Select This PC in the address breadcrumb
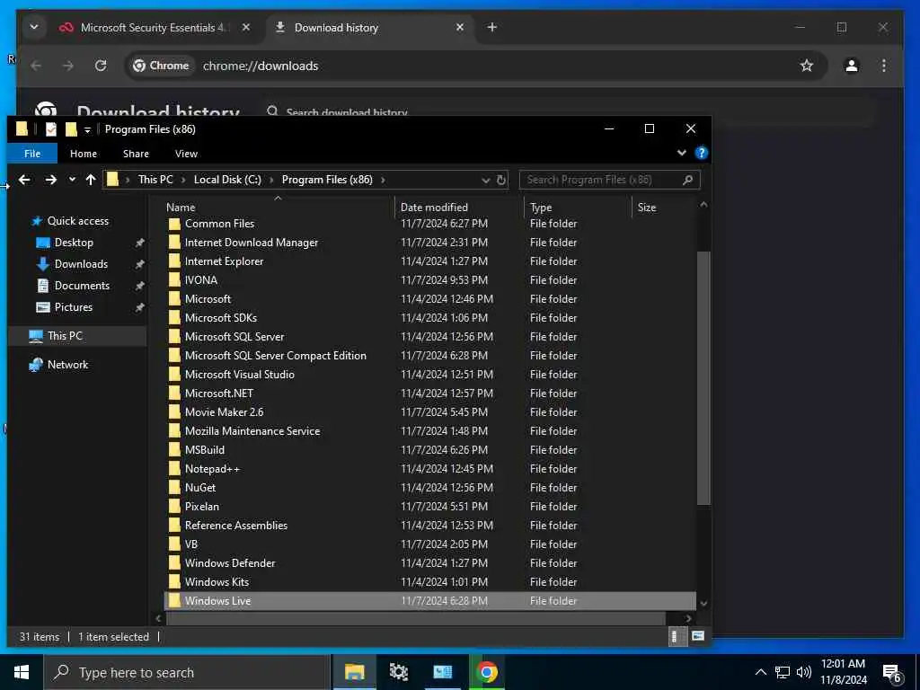Screen dimensions: 920x690 [155, 180]
